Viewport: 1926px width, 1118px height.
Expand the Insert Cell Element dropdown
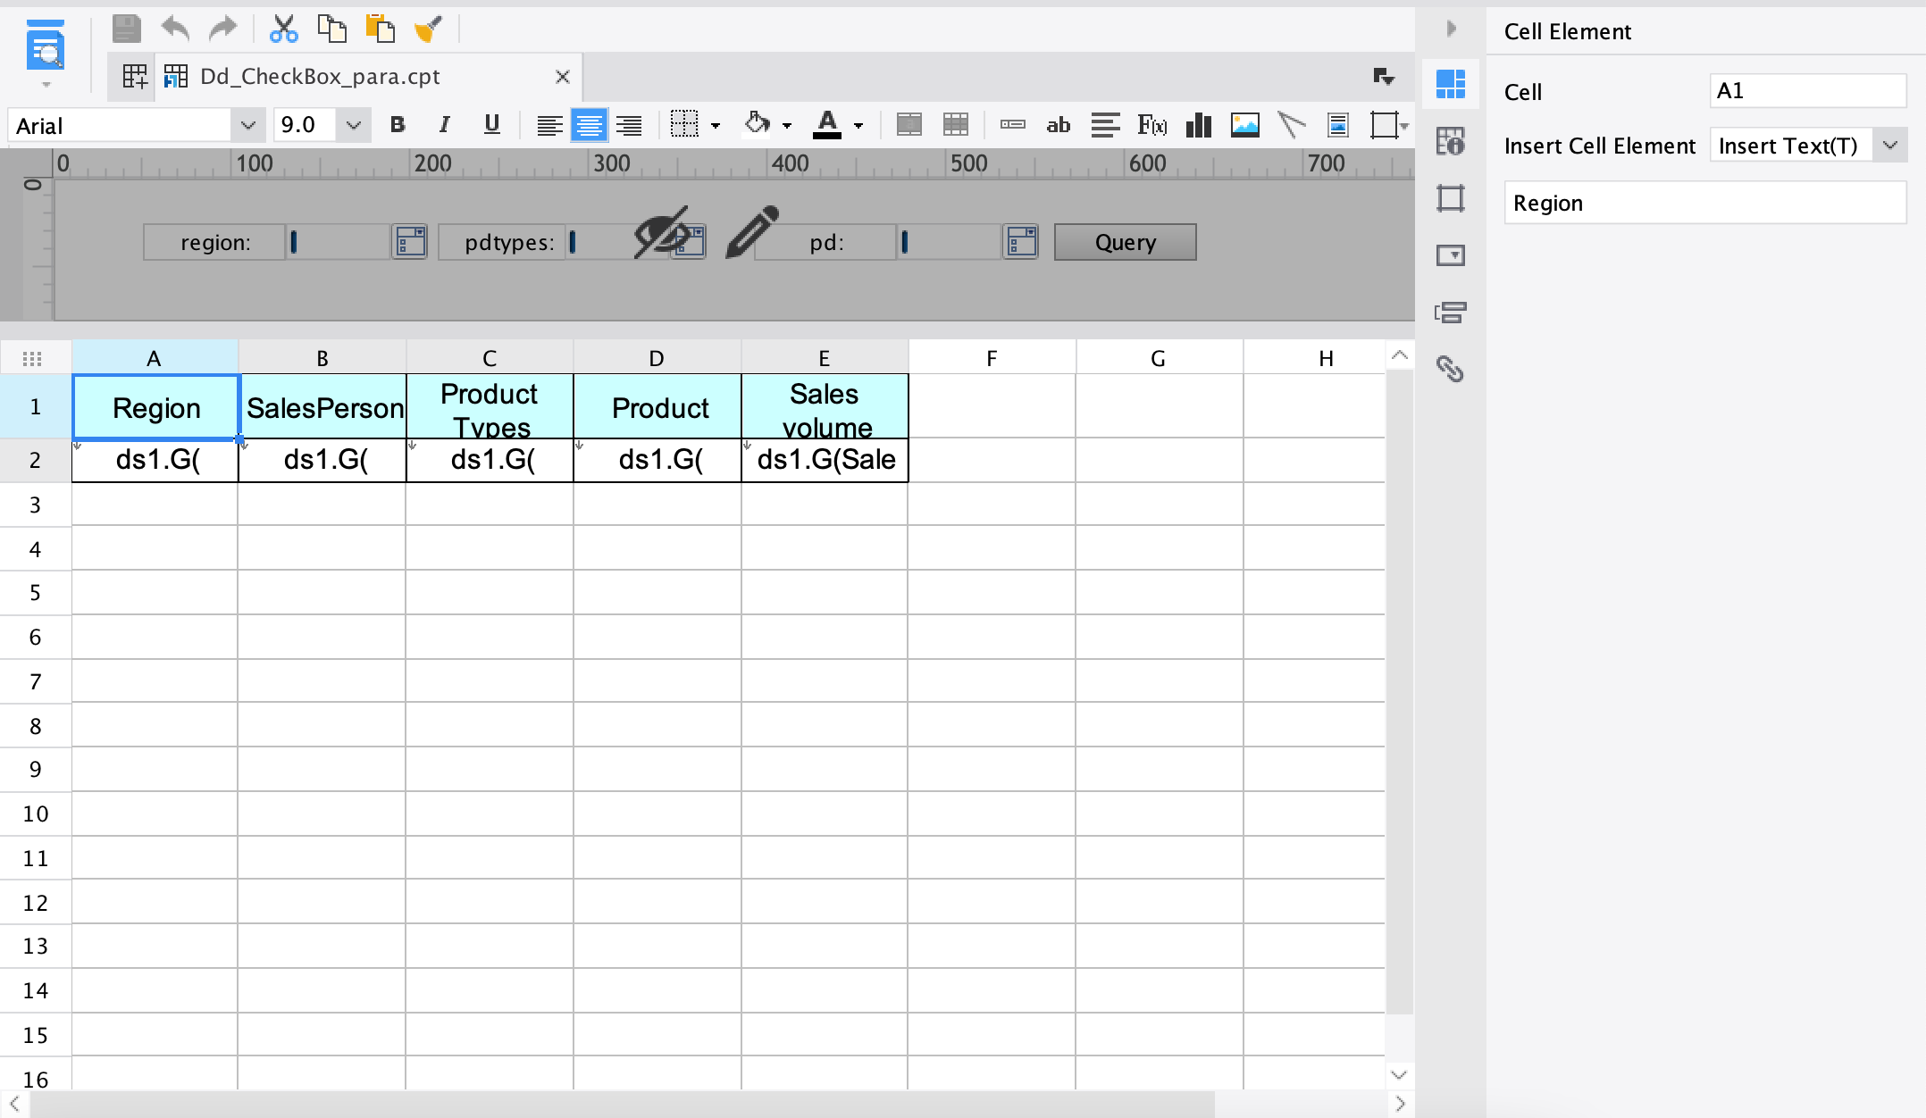click(1889, 146)
